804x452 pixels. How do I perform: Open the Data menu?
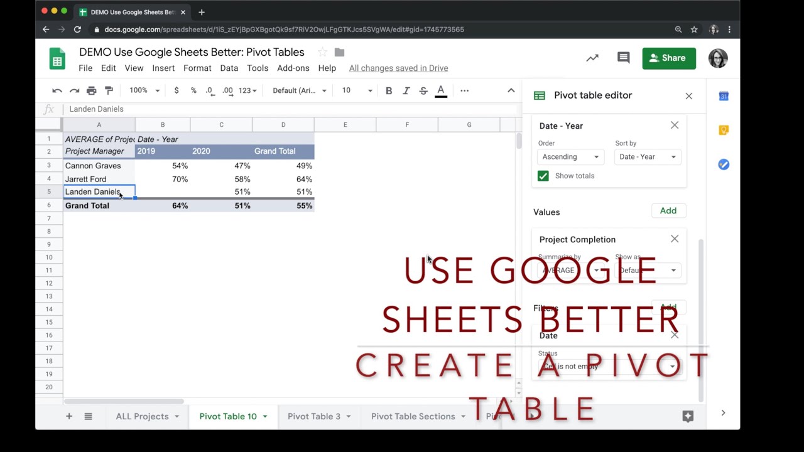click(x=229, y=68)
